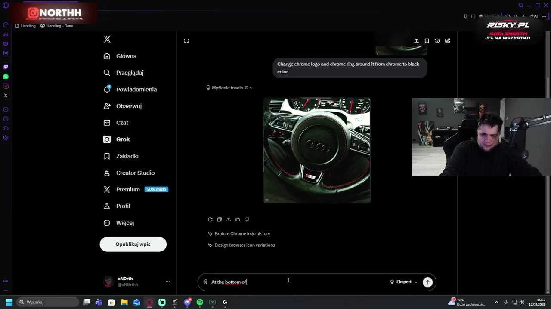
Task: Expand Myślenie trwało 12 s reasoning
Action: 229,88
